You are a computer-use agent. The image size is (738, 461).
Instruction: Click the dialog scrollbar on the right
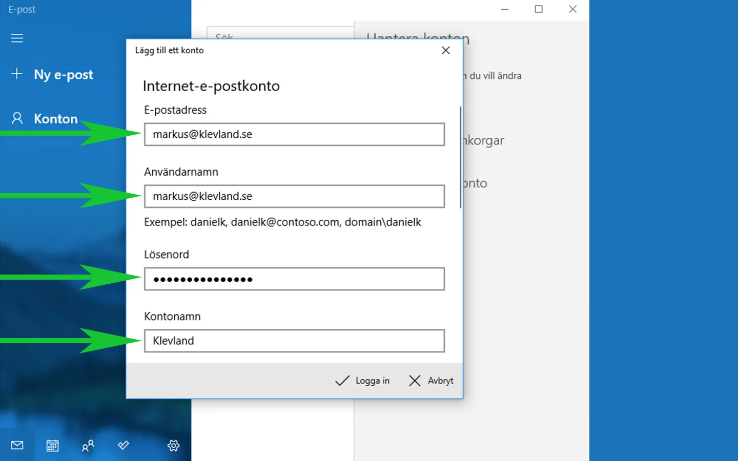pyautogui.click(x=460, y=154)
